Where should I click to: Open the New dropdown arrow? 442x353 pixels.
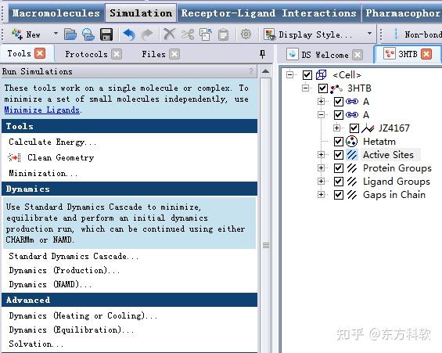(56, 34)
